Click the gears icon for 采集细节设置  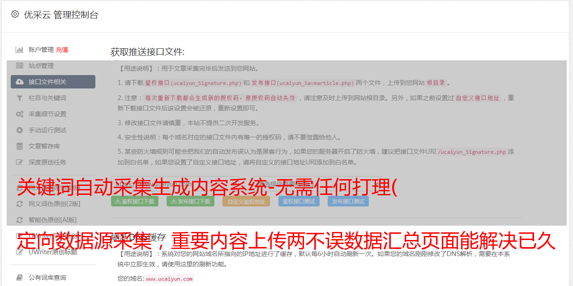pos(20,114)
